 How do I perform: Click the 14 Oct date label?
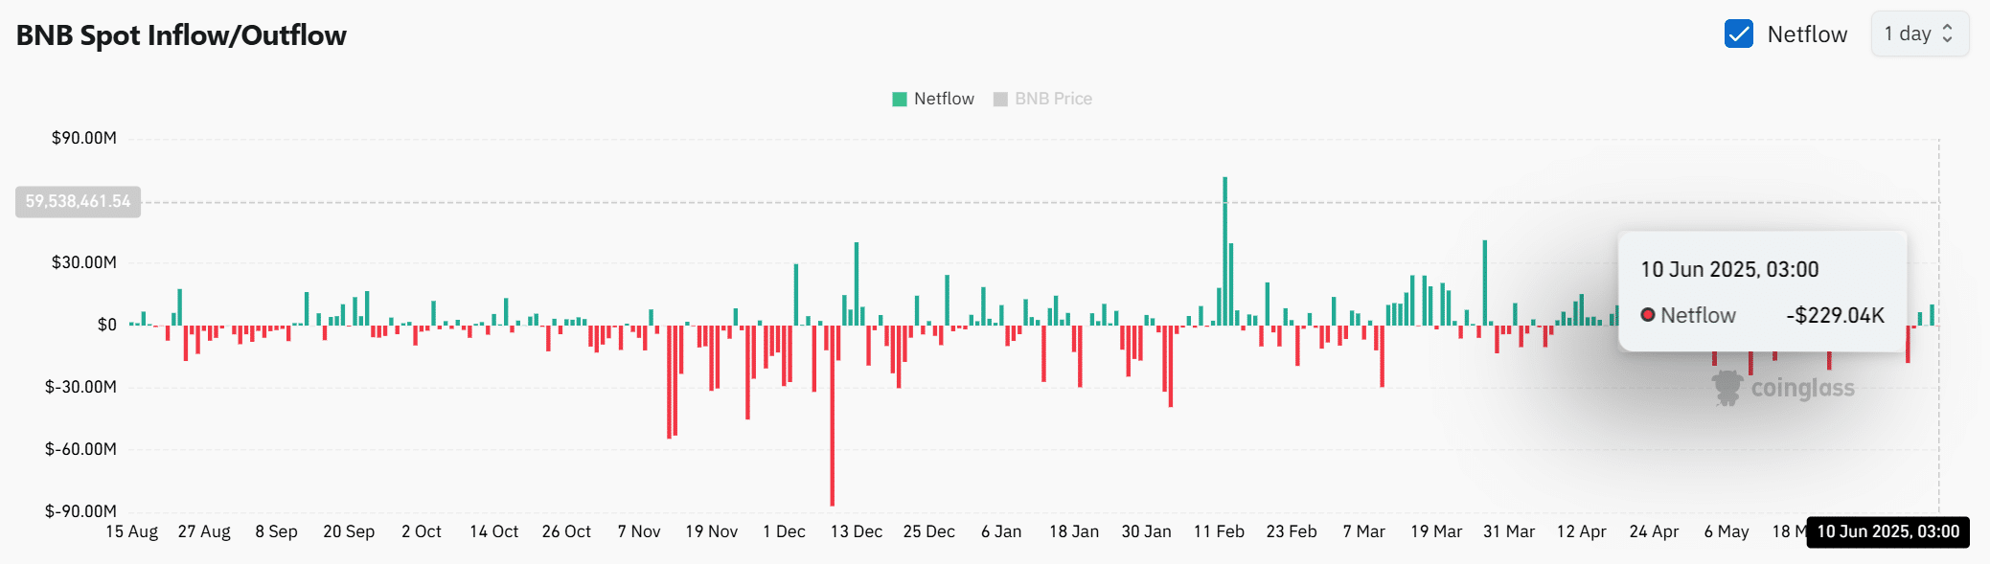pyautogui.click(x=493, y=531)
